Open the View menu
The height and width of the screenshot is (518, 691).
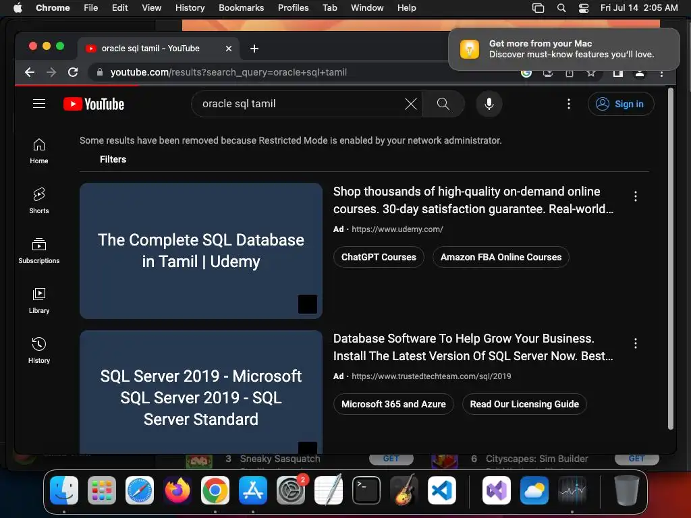click(x=151, y=8)
